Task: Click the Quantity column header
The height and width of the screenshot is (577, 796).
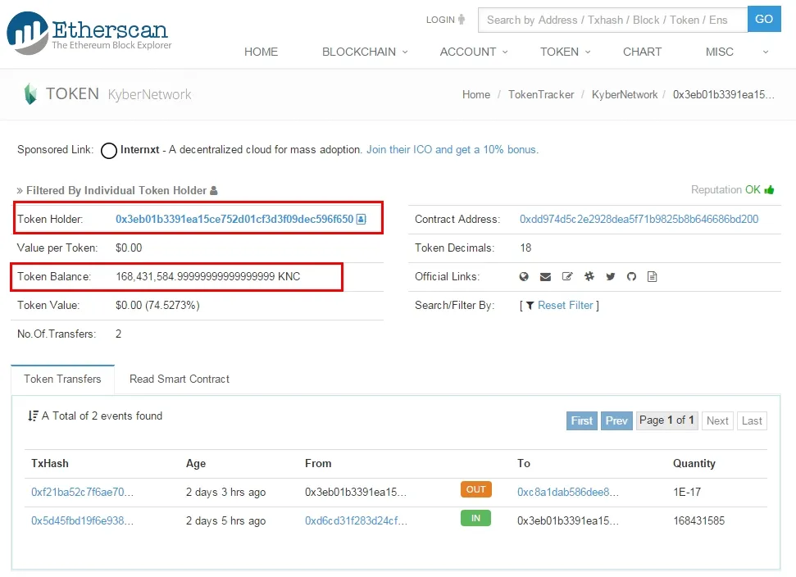Action: pos(694,464)
